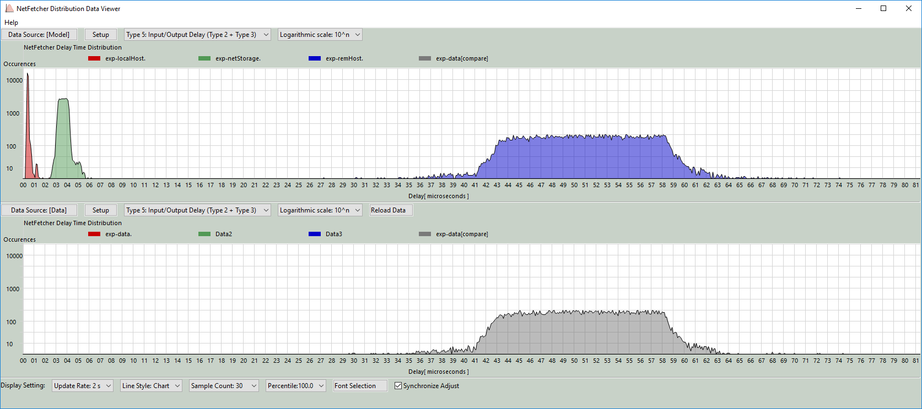The image size is (922, 409).
Task: Click the Font Selection button
Action: tap(360, 386)
